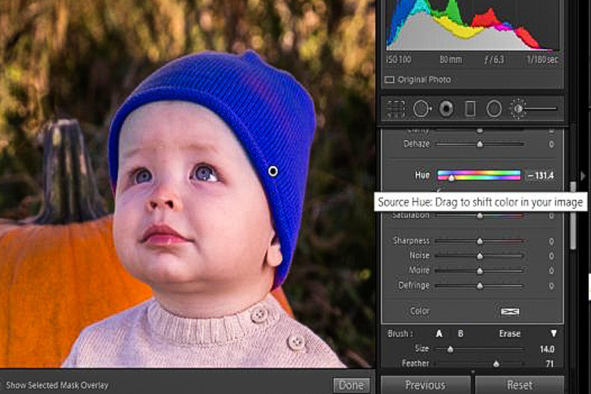The height and width of the screenshot is (394, 591).
Task: Click the Reset button
Action: 520,385
